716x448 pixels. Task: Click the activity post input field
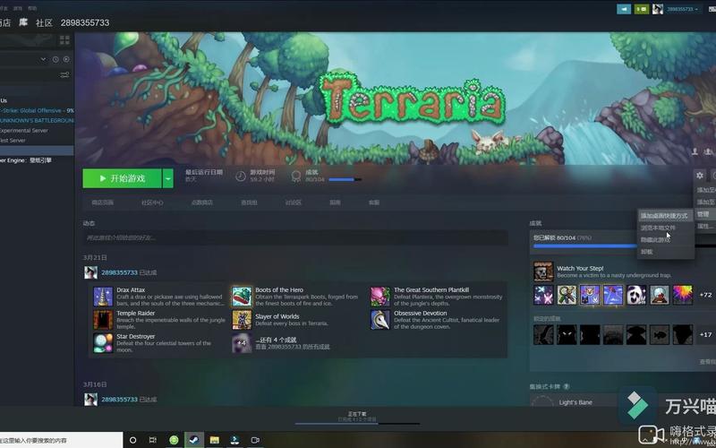(295, 237)
